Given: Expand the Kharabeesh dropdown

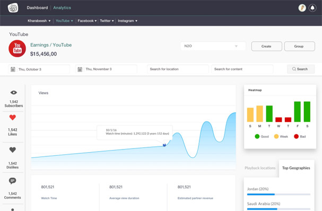Looking at the screenshot, I should (39, 21).
